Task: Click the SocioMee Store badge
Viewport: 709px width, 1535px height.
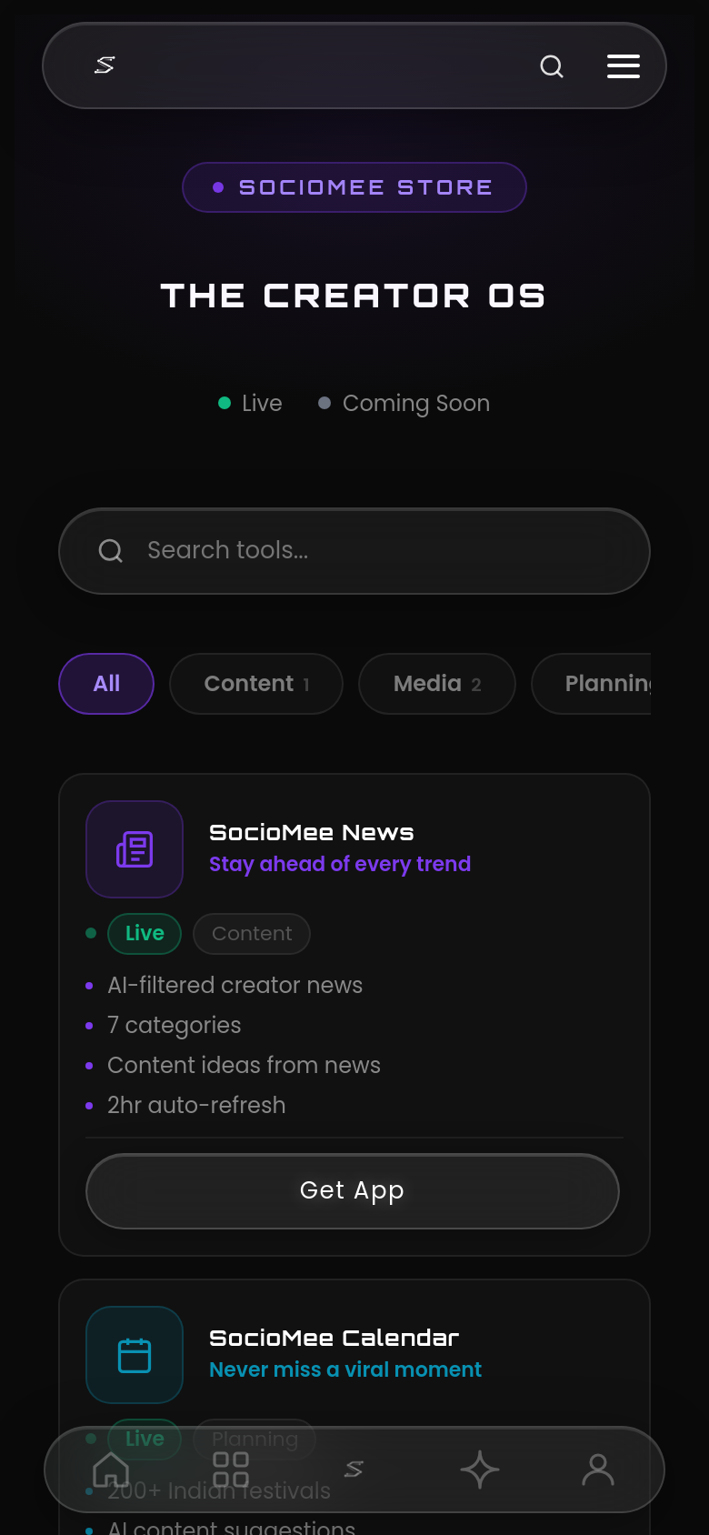Action: point(354,187)
